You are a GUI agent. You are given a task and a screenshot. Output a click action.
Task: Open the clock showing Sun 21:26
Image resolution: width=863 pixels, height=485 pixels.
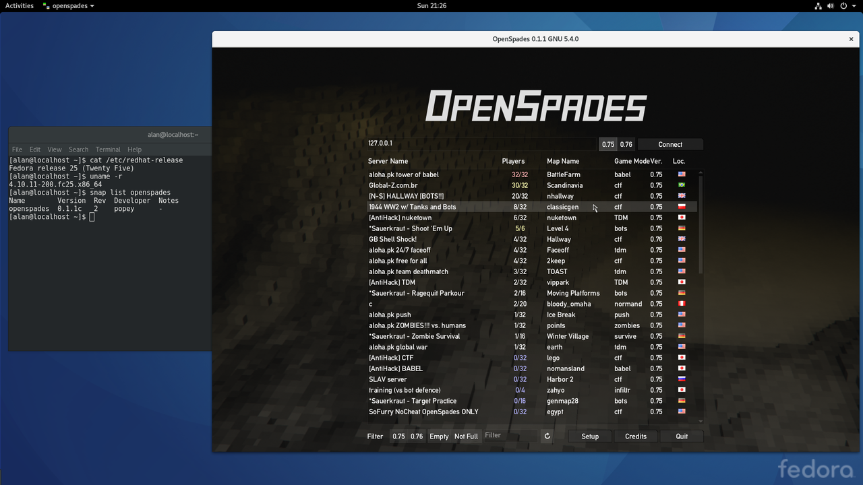[431, 5]
